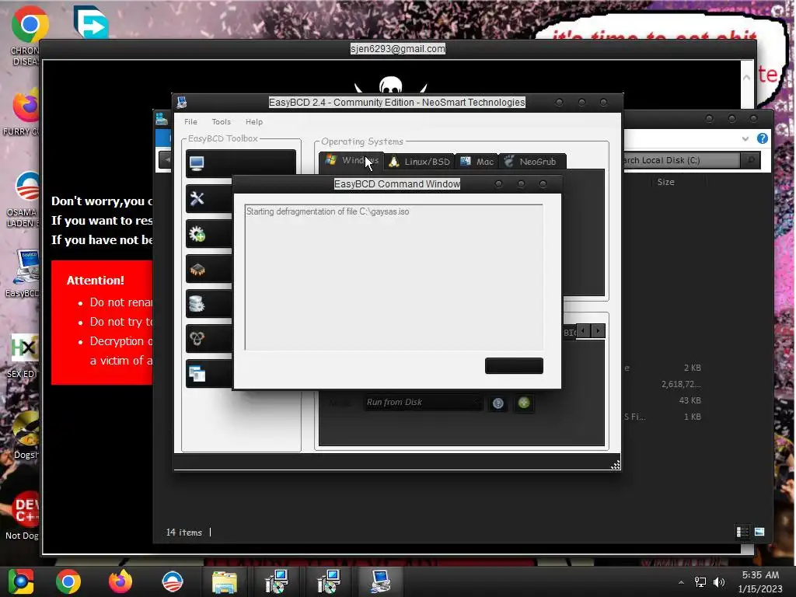Click the 14 items status text
Viewport: 796px width, 597px height.
pyautogui.click(x=183, y=532)
